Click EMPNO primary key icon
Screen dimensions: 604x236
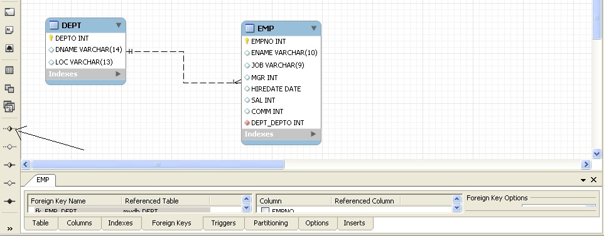(247, 41)
